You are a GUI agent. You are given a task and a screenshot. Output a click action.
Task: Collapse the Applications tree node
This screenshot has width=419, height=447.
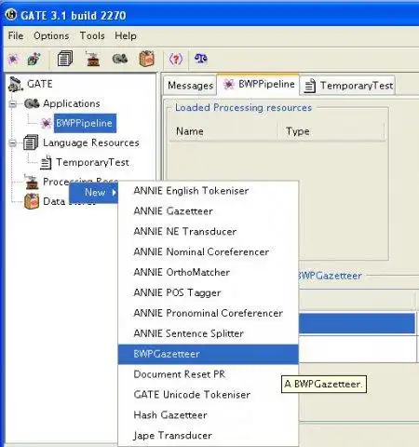coord(13,103)
